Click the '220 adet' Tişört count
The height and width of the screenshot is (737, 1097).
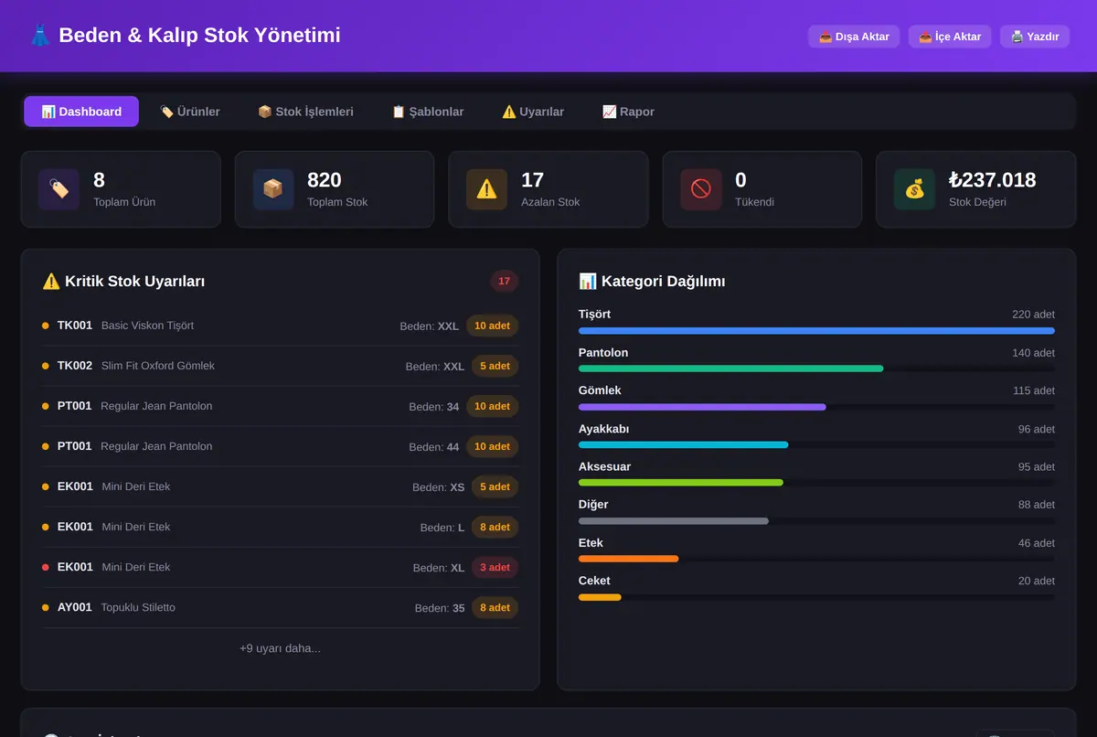1033,315
